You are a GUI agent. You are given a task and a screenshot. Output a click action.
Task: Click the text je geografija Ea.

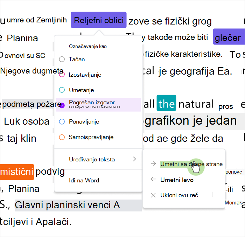pyautogui.click(x=195, y=72)
